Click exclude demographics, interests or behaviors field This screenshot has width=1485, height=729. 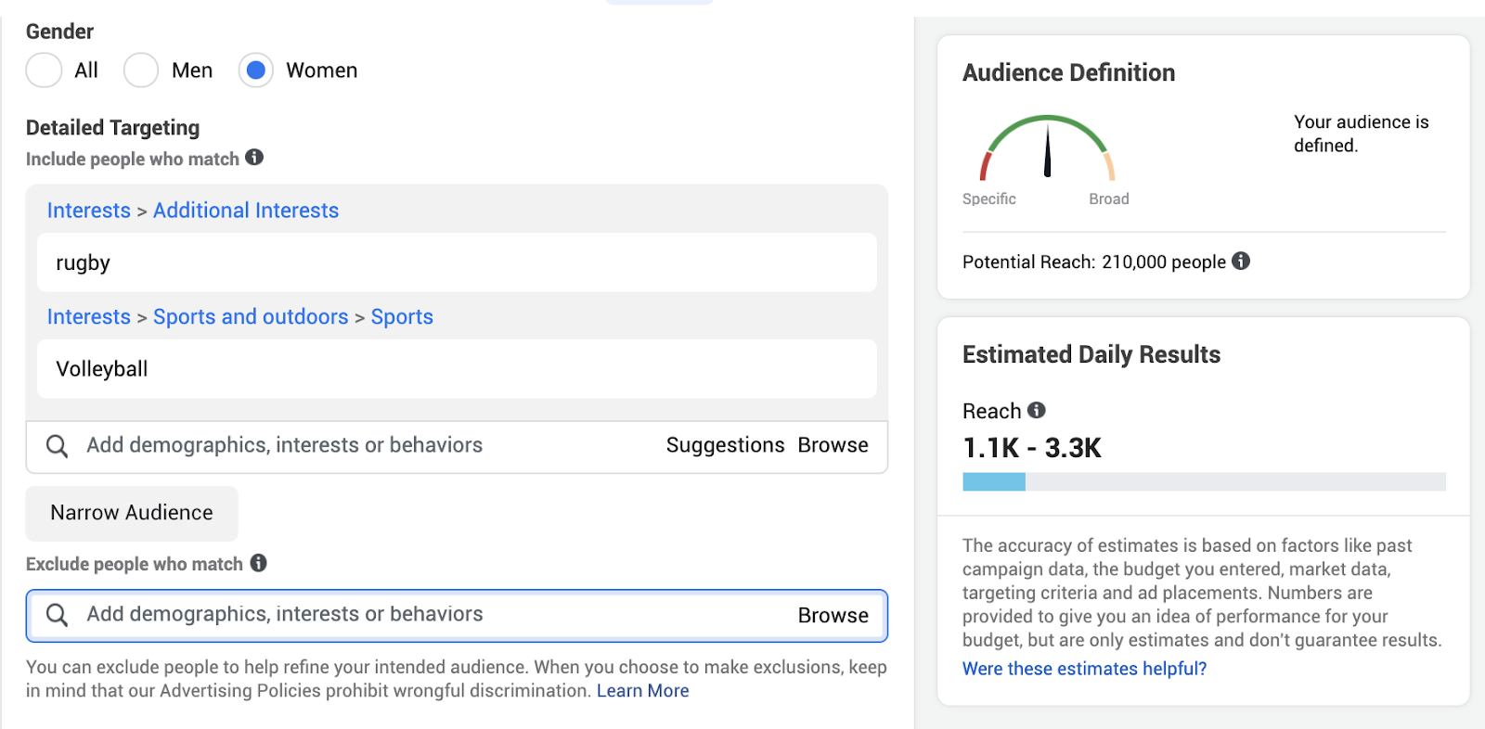point(457,616)
